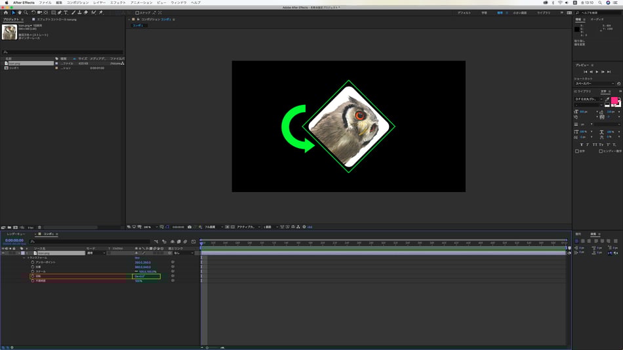This screenshot has height=350, width=623.
Task: Toggle visibility eye of icon.png layer
Action: click(x=3, y=253)
